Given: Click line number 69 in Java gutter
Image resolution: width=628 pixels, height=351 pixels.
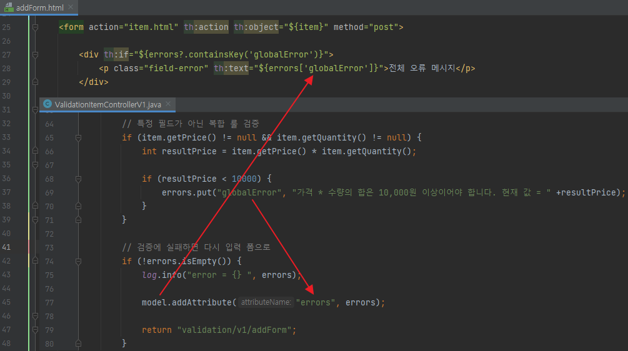Looking at the screenshot, I should click(49, 192).
